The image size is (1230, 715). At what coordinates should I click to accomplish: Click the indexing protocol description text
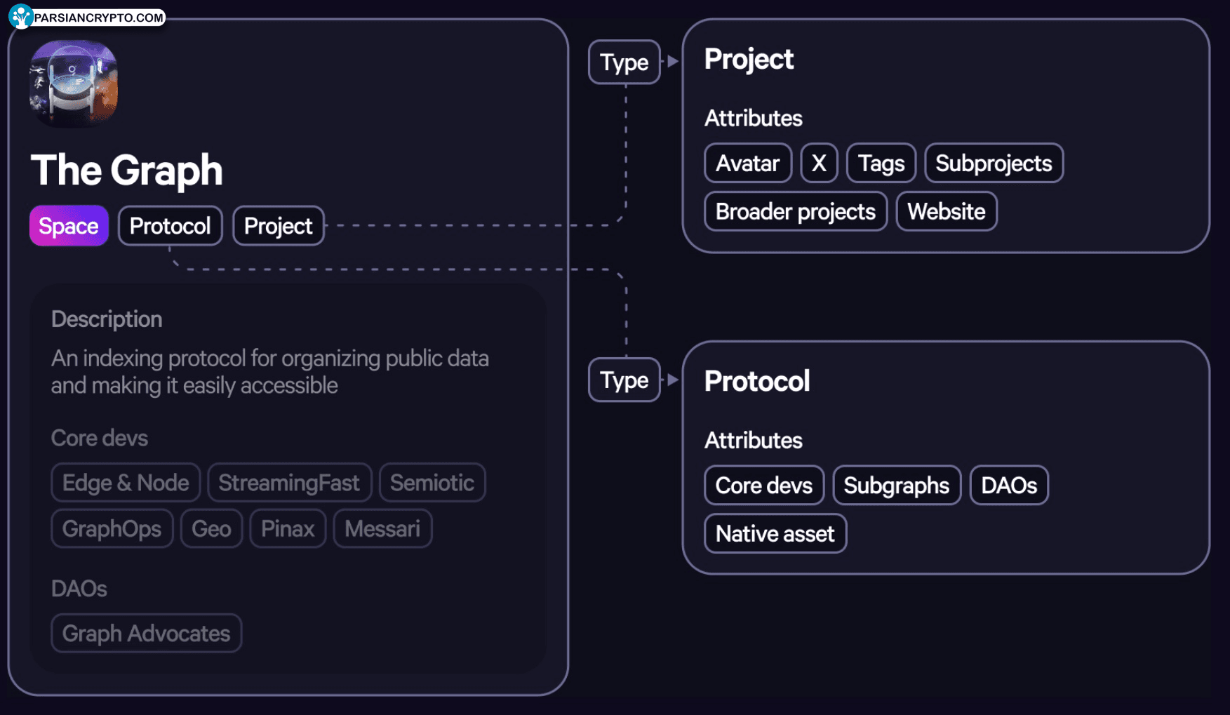[270, 372]
